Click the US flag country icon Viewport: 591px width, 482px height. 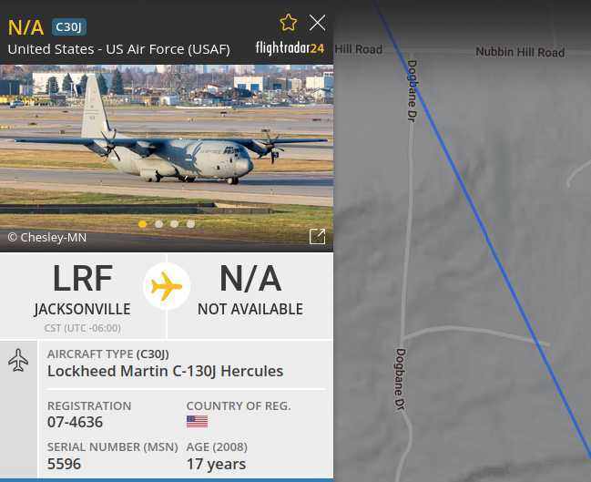tap(197, 421)
